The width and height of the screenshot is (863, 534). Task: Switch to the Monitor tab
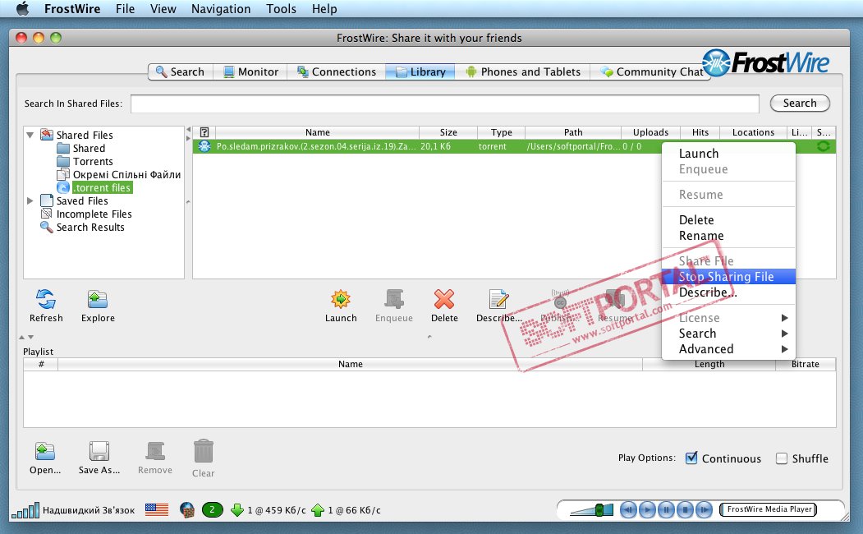250,71
